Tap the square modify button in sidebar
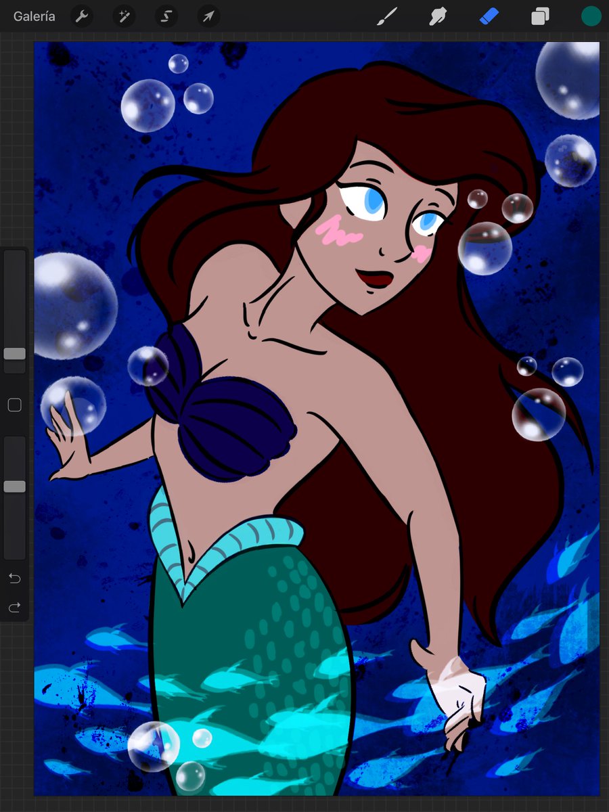609x812 pixels. (14, 405)
